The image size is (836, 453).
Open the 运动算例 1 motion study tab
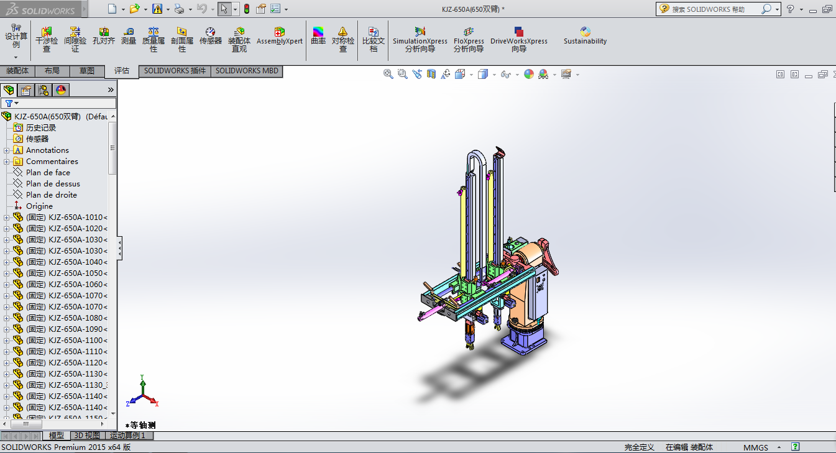tap(127, 436)
